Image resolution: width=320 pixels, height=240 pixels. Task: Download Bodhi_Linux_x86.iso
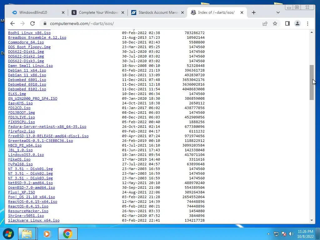[29, 32]
